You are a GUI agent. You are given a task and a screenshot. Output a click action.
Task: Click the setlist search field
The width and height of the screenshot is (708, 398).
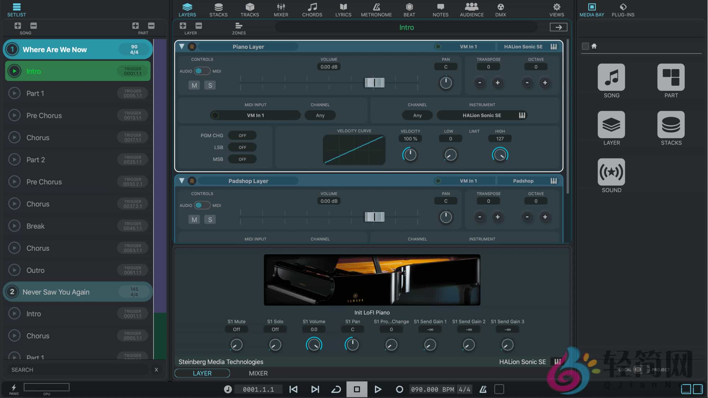coord(78,369)
